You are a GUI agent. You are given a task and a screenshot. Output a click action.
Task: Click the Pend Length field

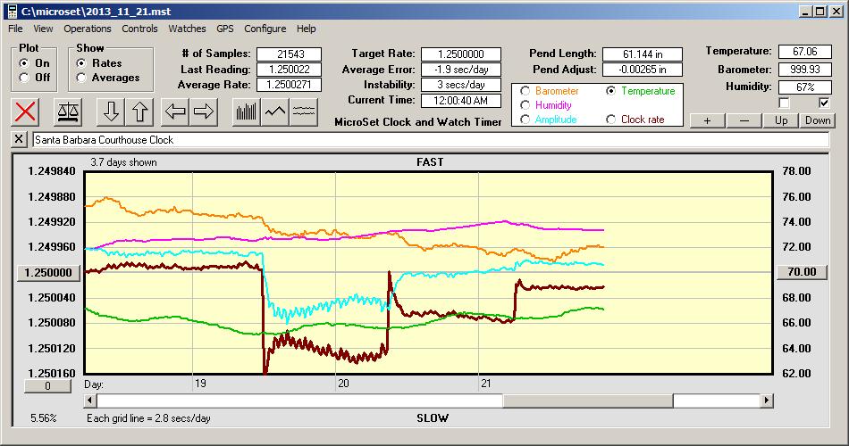pyautogui.click(x=643, y=54)
